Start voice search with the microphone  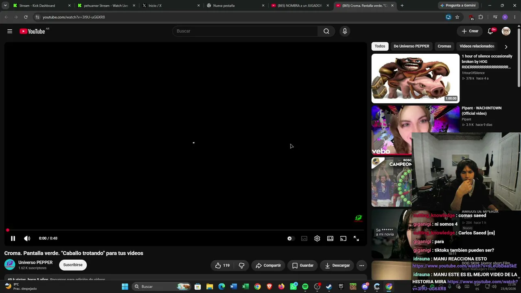345,31
